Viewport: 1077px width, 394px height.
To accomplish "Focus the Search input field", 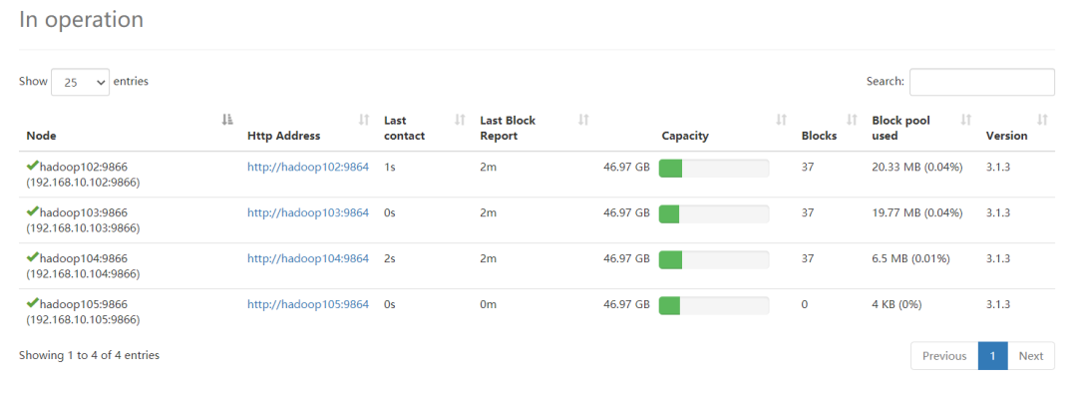I will 982,82.
